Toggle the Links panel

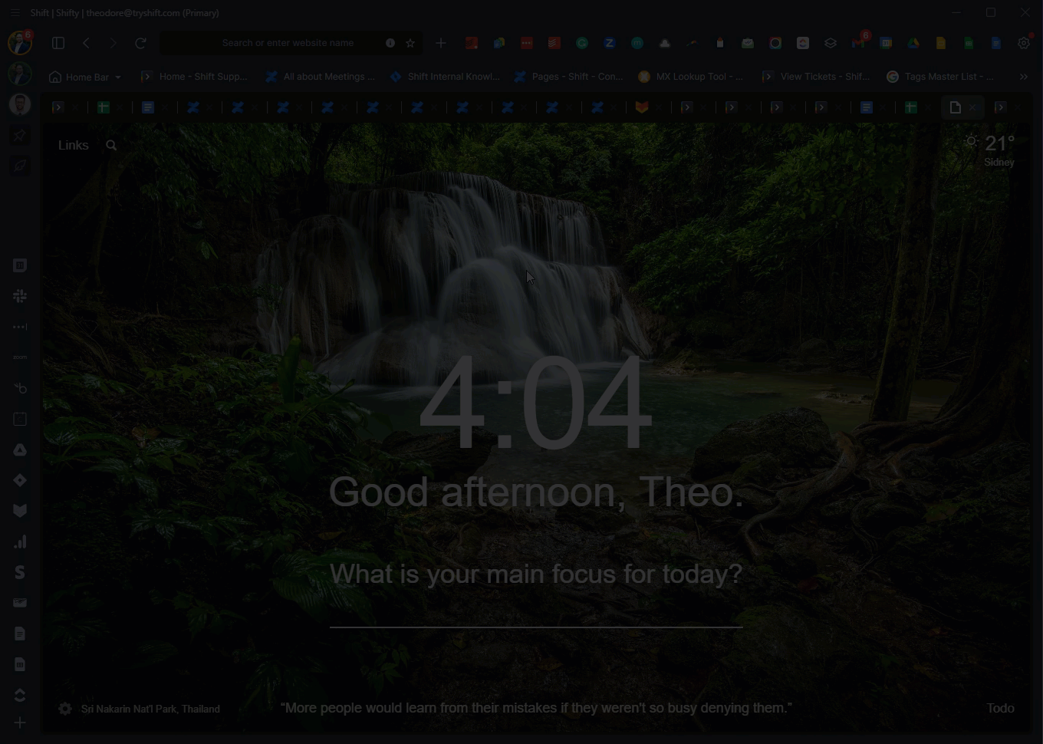pyautogui.click(x=73, y=146)
